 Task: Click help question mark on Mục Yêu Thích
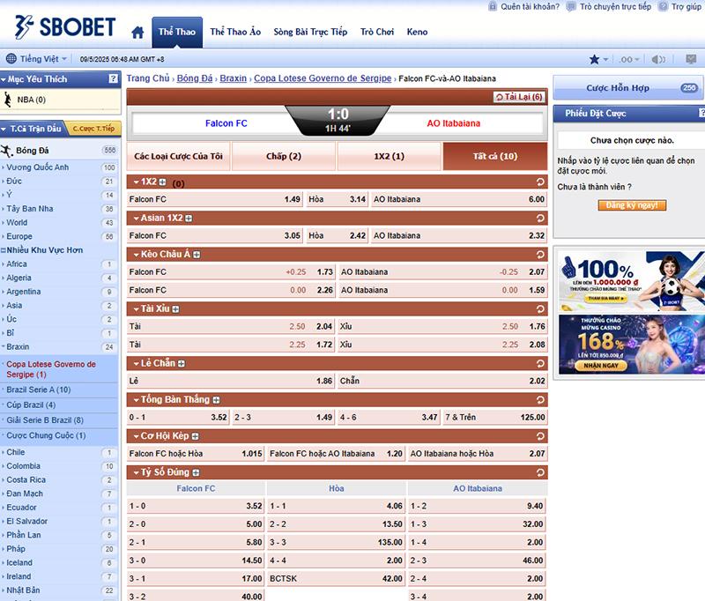tap(113, 79)
